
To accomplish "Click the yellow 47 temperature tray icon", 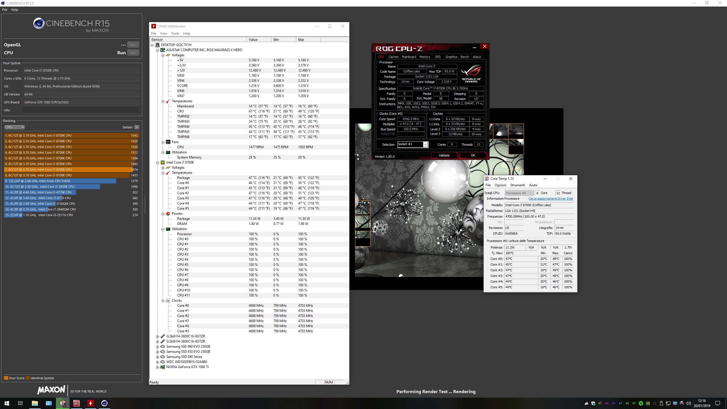I will point(600,403).
